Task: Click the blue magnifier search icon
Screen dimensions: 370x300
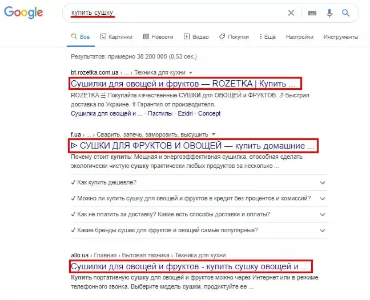Action: (x=345, y=13)
